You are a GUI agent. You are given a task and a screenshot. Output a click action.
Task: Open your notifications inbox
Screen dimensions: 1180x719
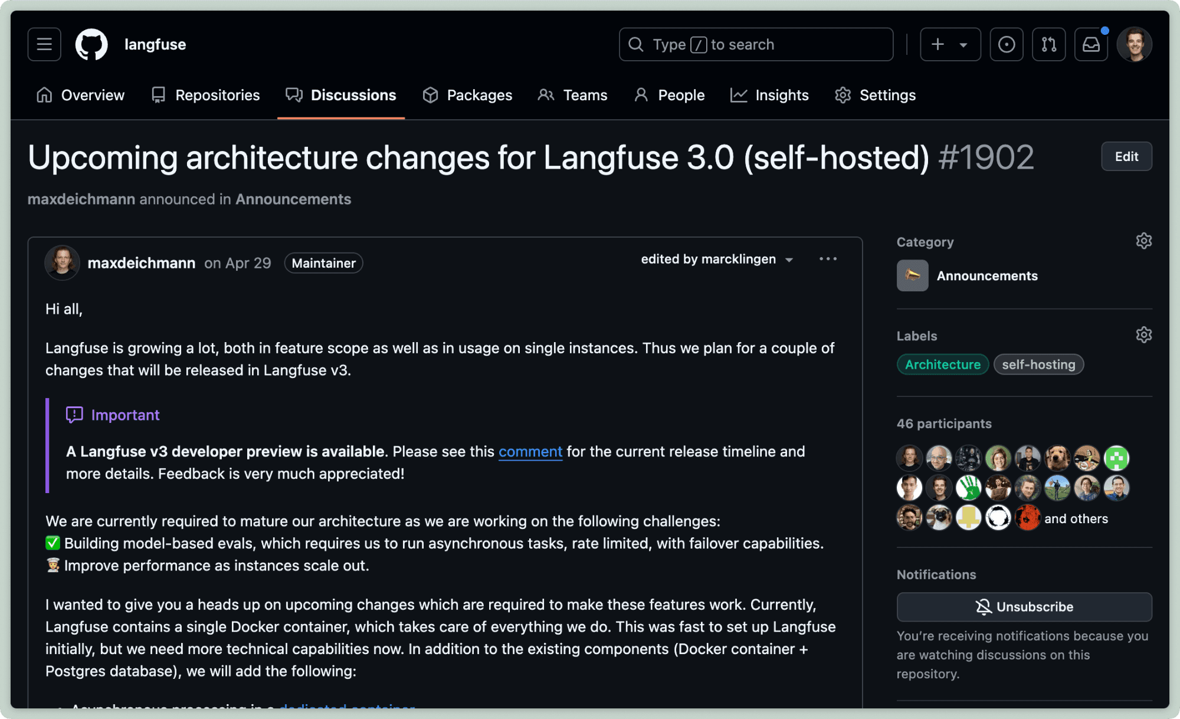(x=1090, y=44)
